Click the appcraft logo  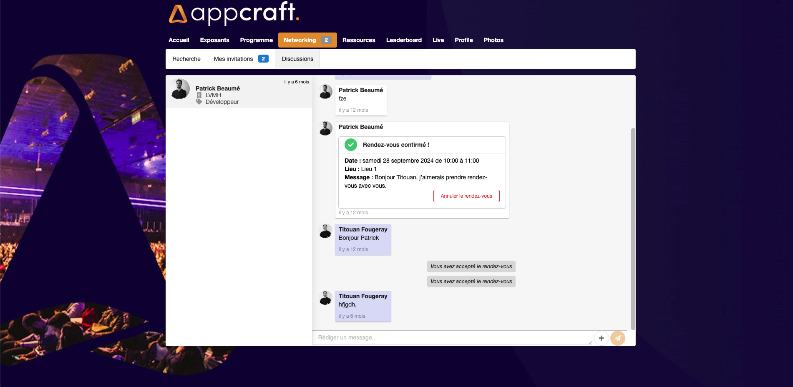tap(234, 13)
